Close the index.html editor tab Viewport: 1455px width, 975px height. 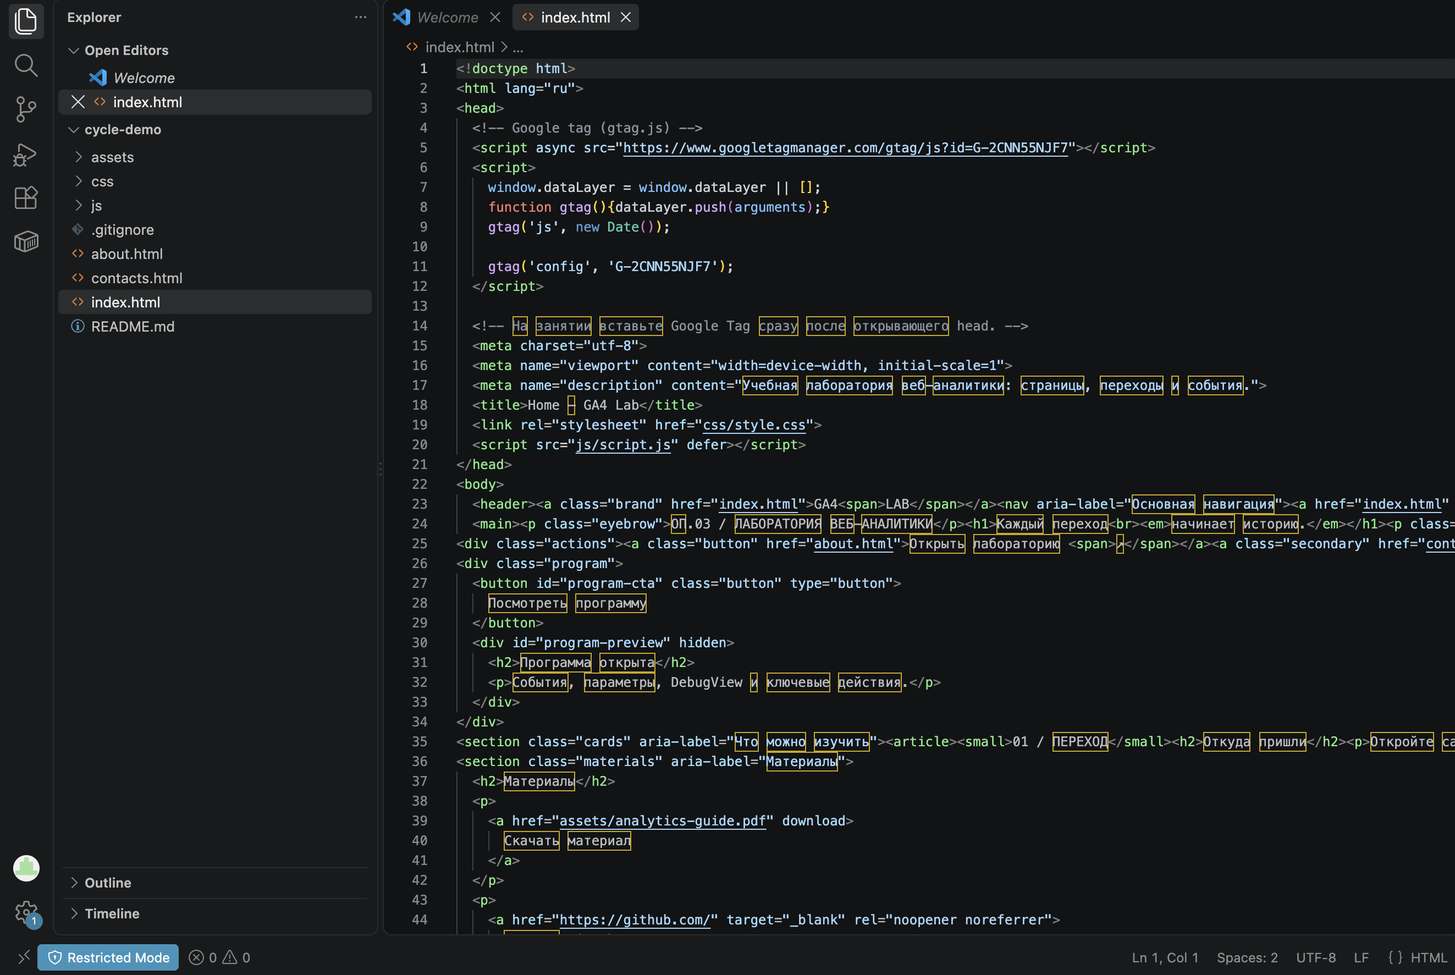(626, 18)
